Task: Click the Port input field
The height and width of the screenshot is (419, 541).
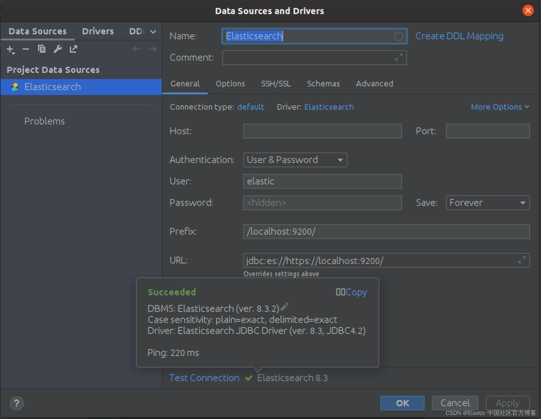Action: coord(488,131)
